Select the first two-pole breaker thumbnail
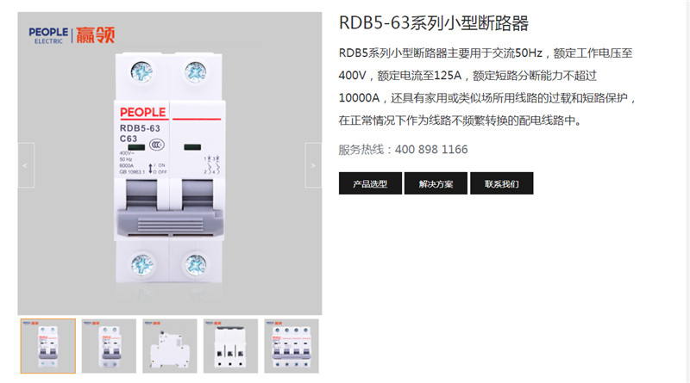The image size is (690, 383). 48,346
